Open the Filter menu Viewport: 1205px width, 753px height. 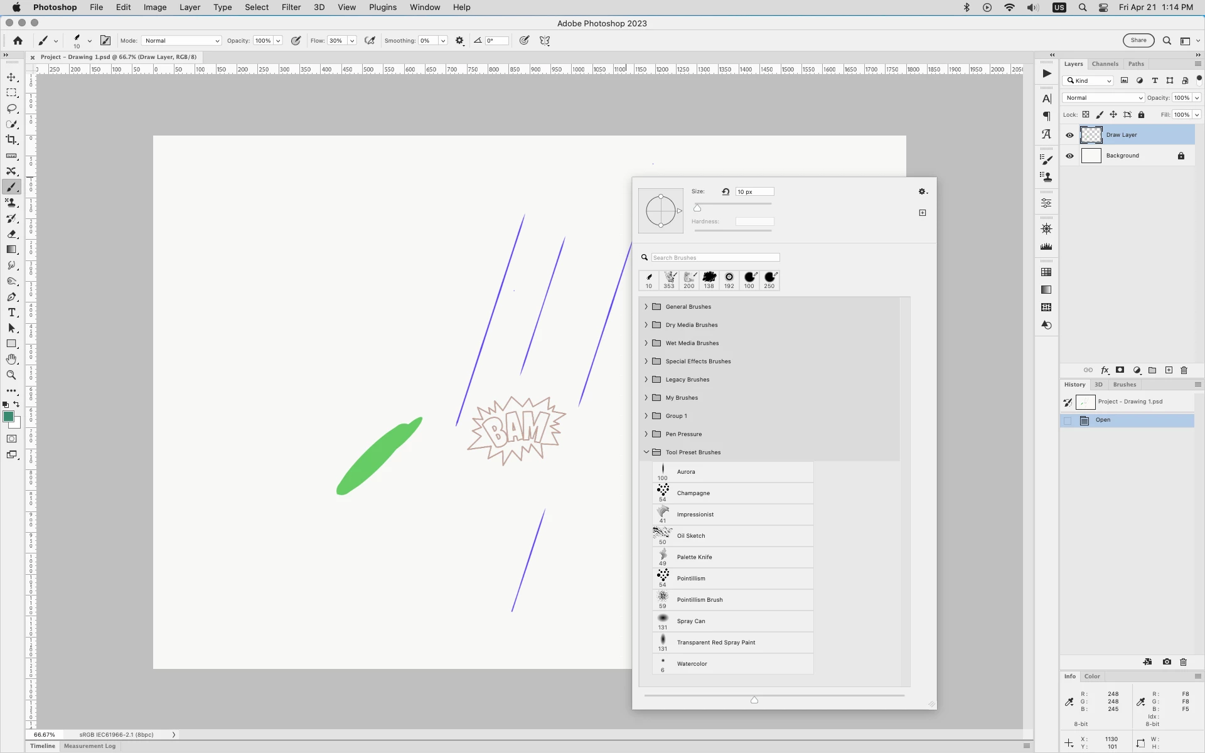(291, 8)
